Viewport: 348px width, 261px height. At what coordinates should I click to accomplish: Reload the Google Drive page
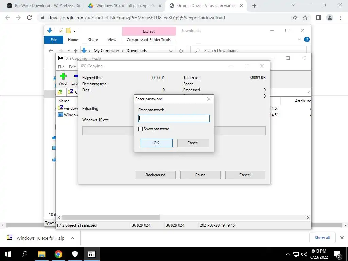tap(29, 18)
